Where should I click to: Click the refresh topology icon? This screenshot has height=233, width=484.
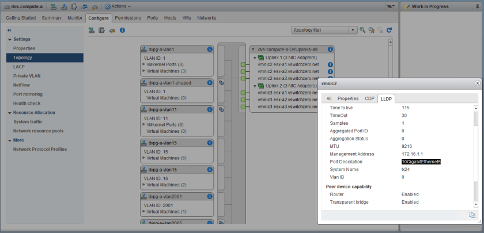[389, 30]
